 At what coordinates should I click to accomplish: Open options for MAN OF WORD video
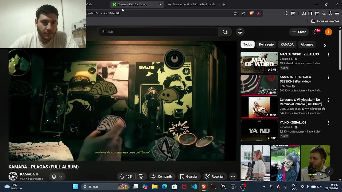[x=328, y=54]
